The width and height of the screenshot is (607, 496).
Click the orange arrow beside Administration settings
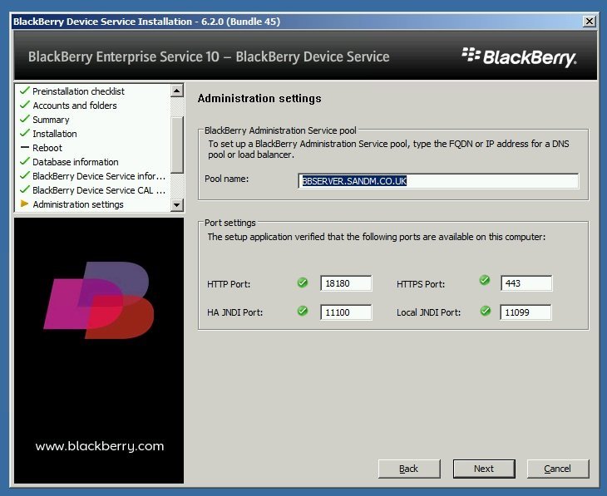[x=24, y=204]
